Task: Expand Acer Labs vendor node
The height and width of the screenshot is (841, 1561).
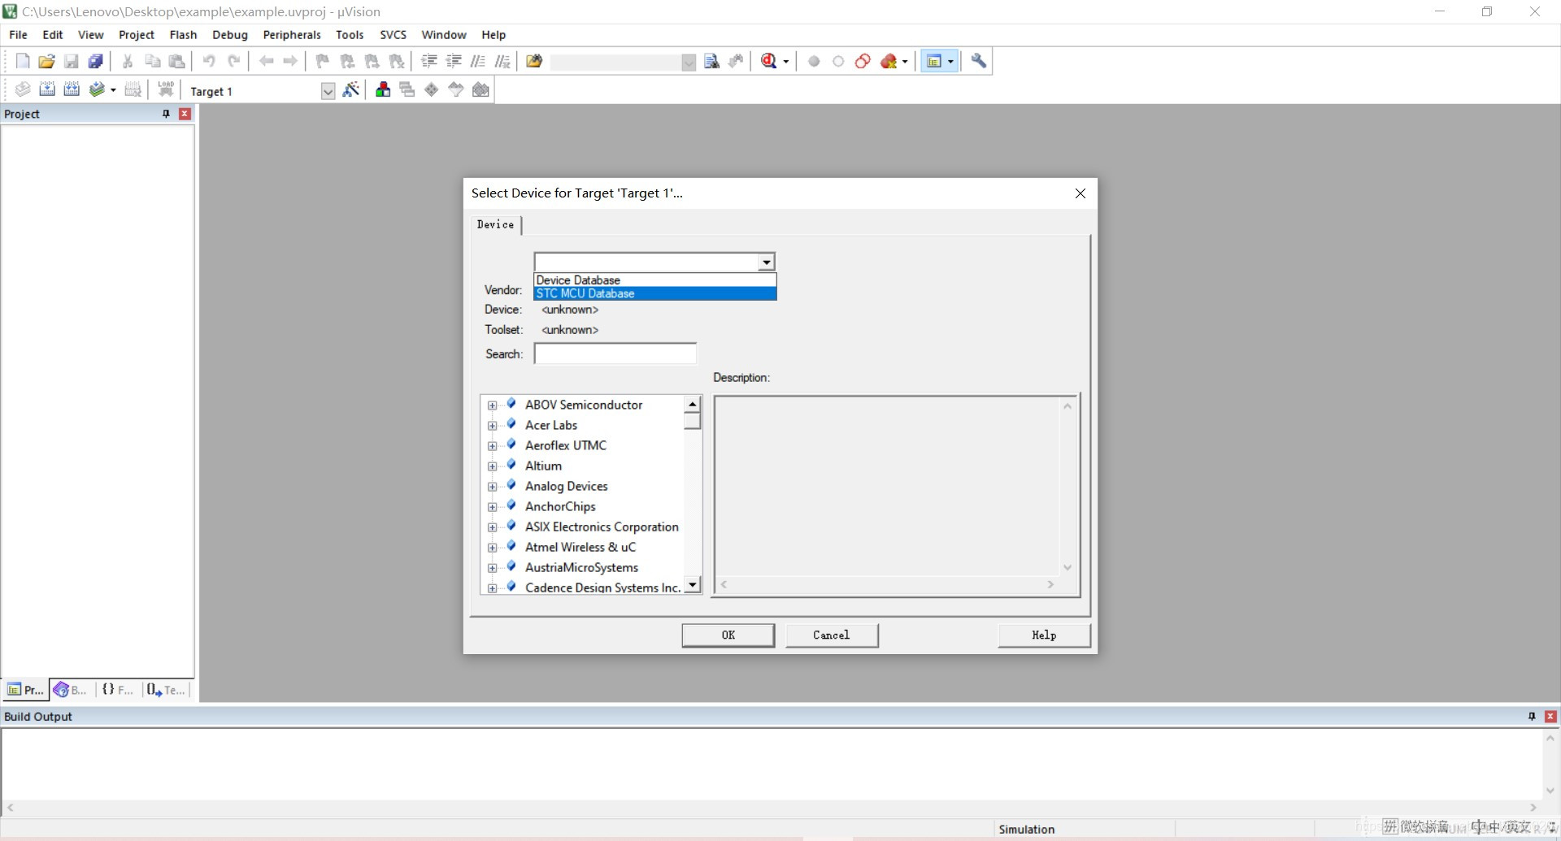Action: click(492, 426)
